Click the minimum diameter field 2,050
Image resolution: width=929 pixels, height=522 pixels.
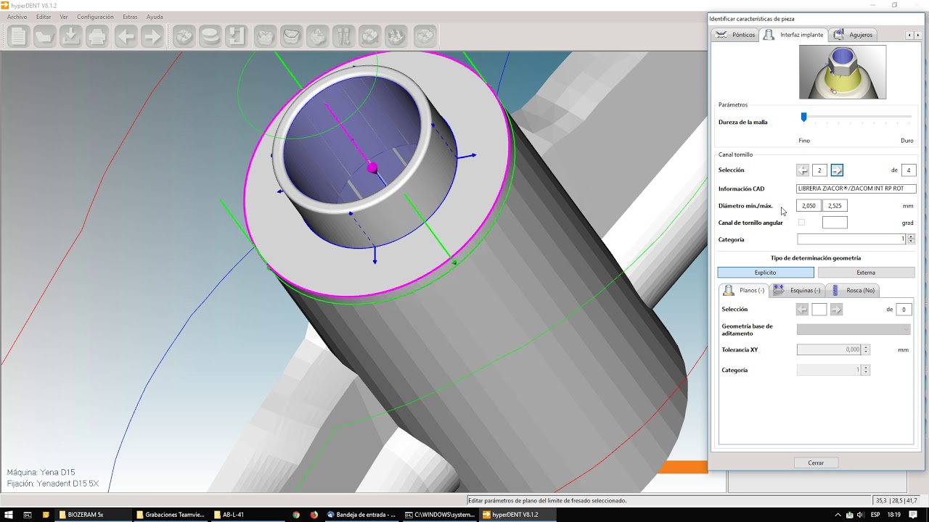pyautogui.click(x=809, y=206)
